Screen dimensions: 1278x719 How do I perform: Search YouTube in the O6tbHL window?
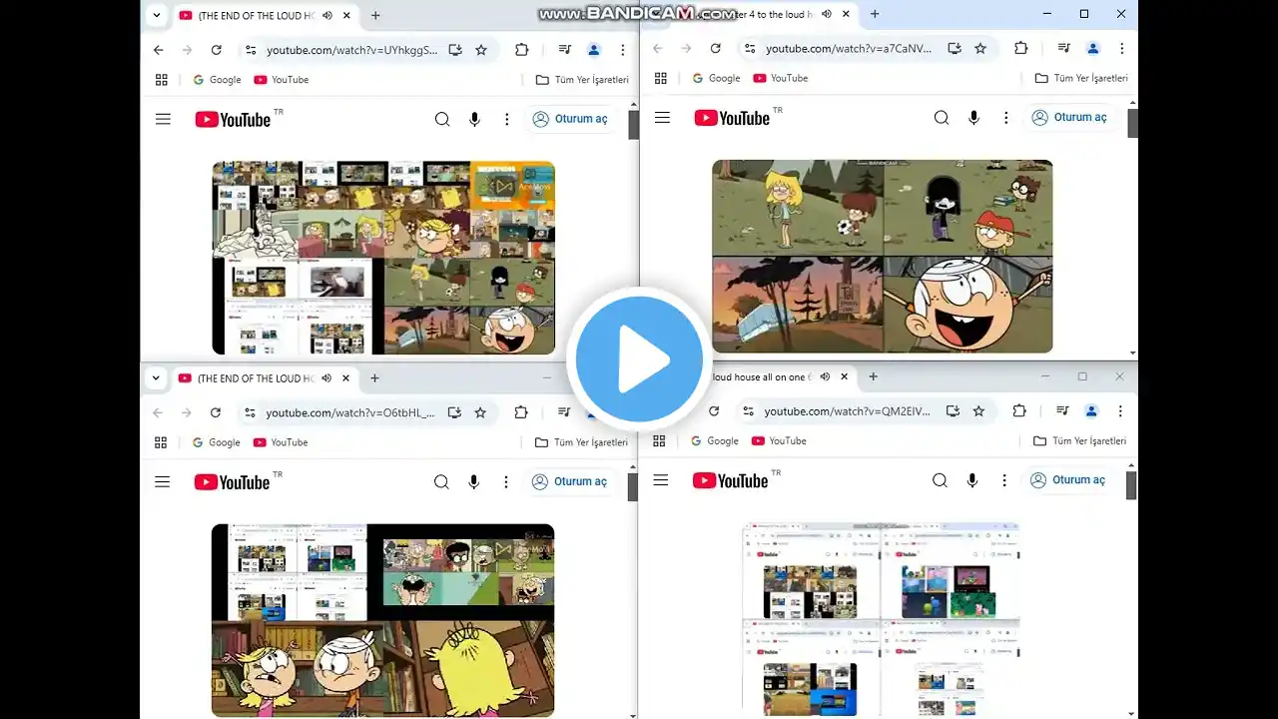[x=441, y=482]
